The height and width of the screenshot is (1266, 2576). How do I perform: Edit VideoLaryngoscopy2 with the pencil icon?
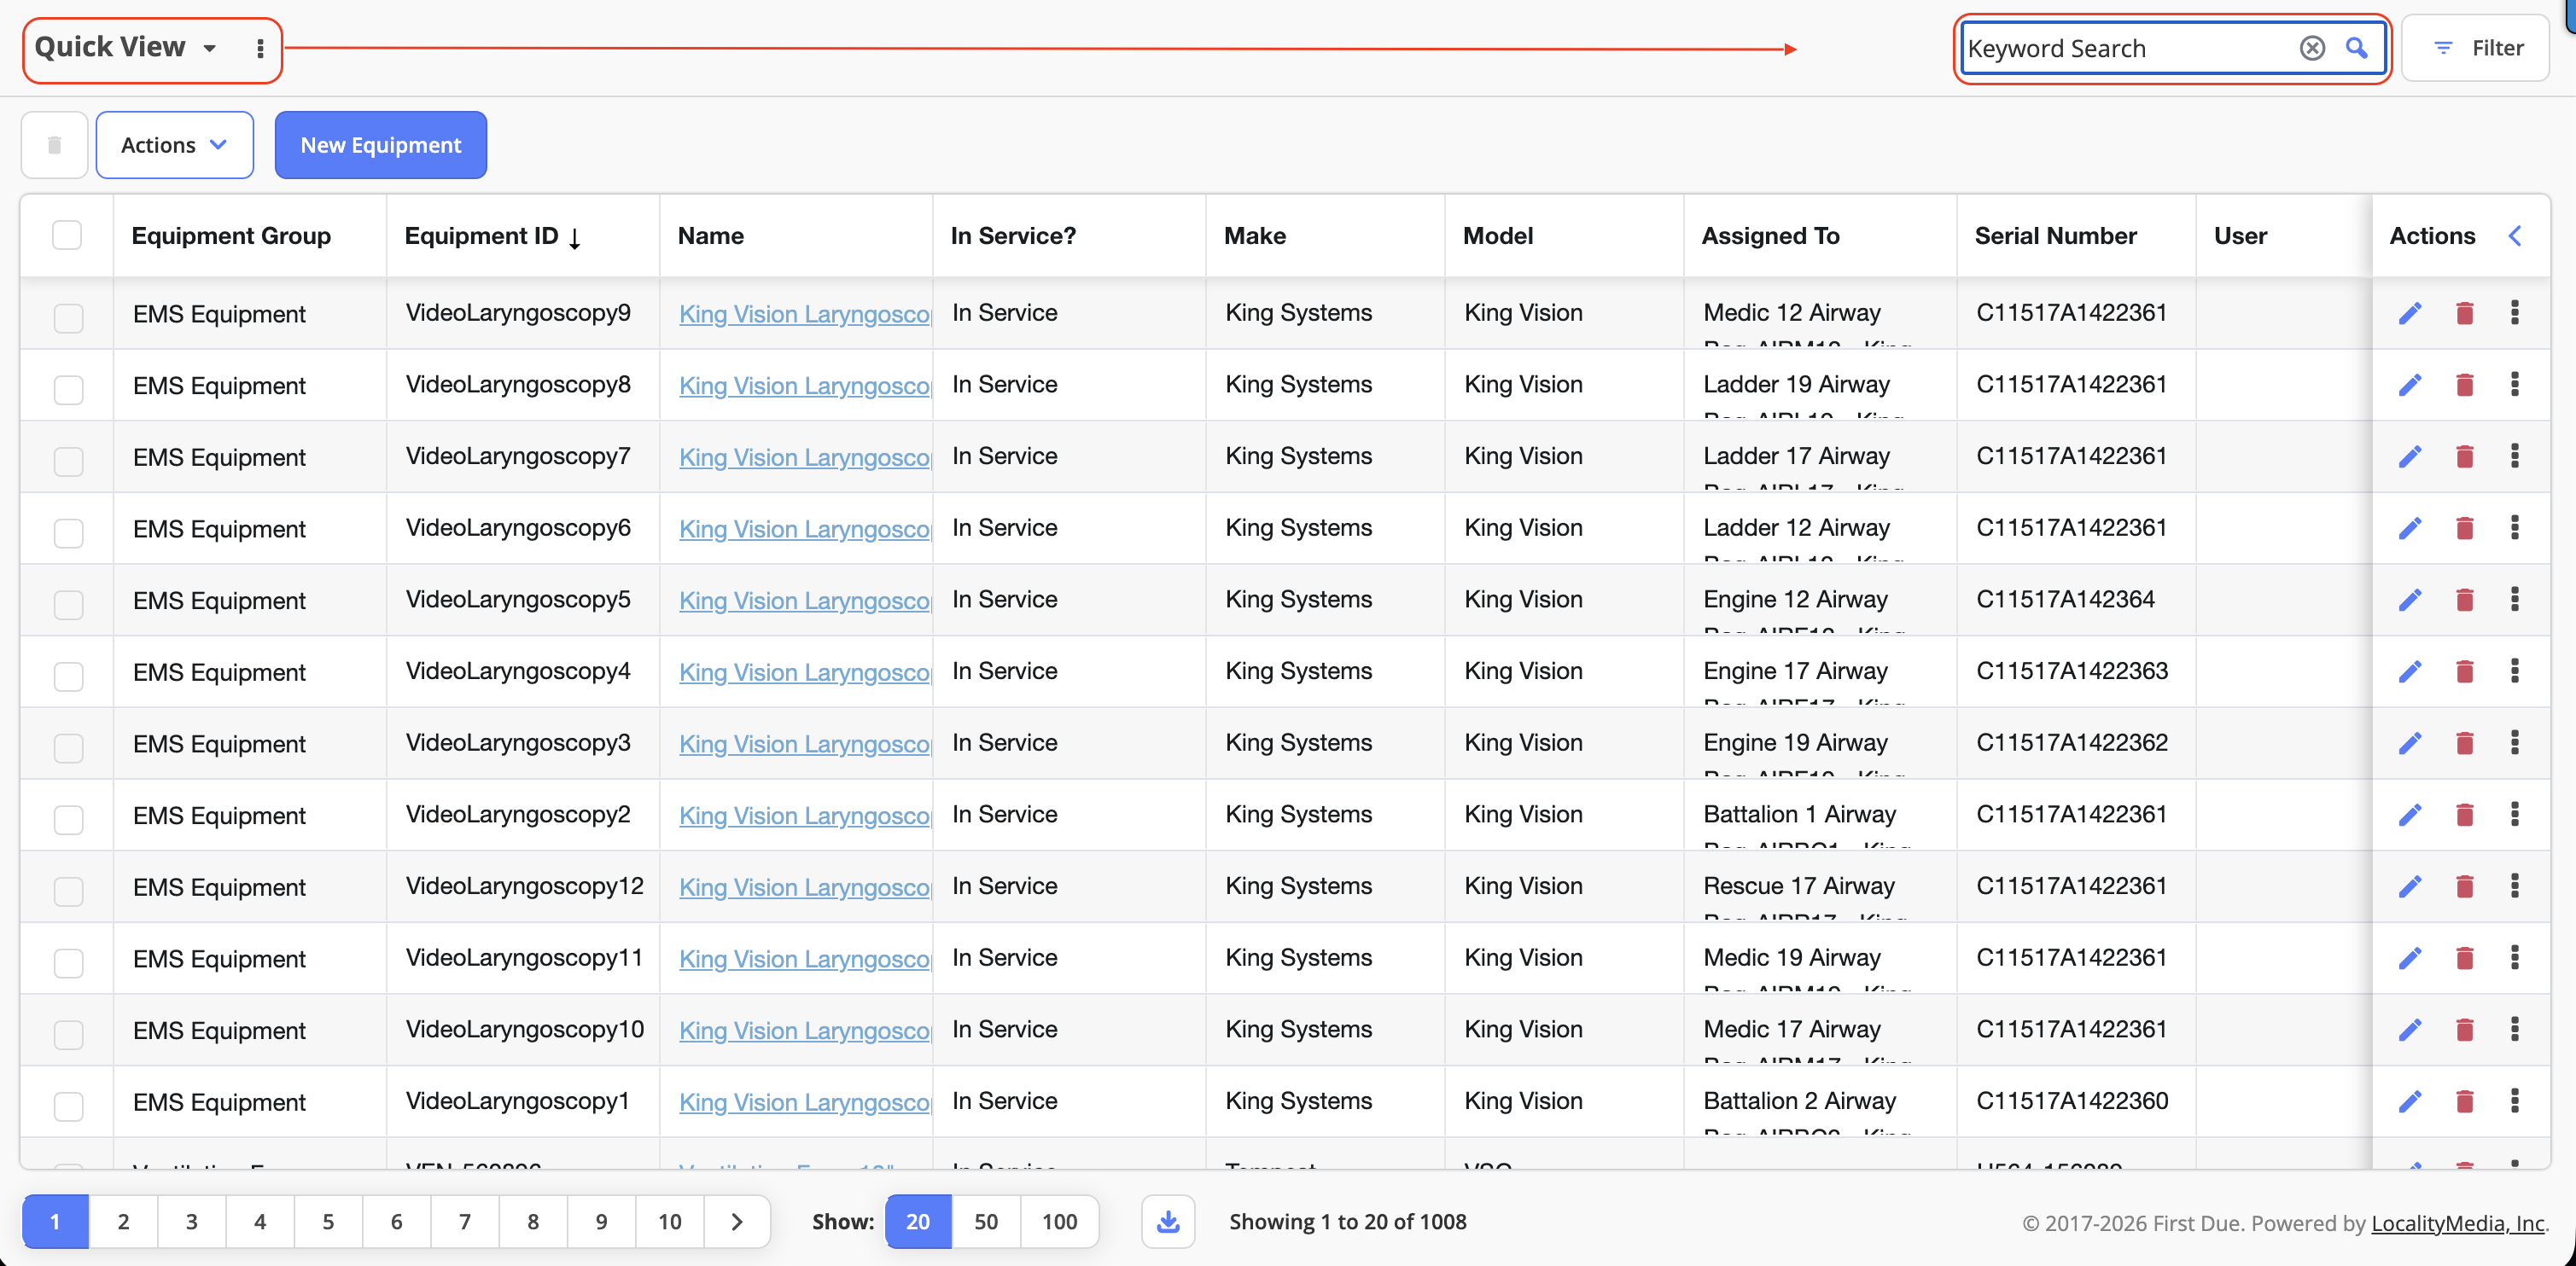(2410, 816)
